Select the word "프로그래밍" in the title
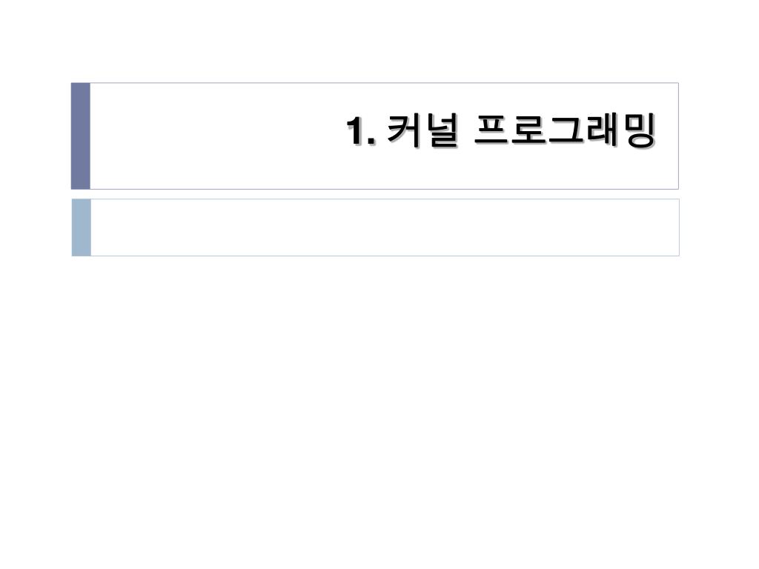This screenshot has height=569, width=759. click(x=566, y=130)
